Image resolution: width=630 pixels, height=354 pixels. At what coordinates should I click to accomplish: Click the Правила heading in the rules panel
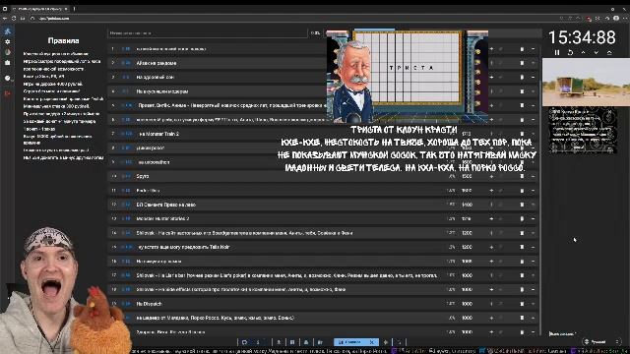[x=63, y=40]
